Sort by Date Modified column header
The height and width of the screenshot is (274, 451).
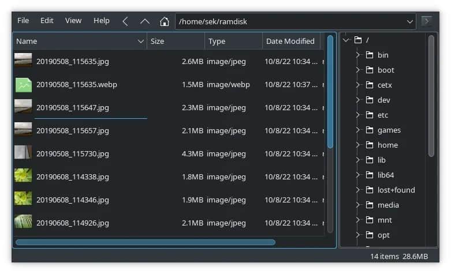290,42
